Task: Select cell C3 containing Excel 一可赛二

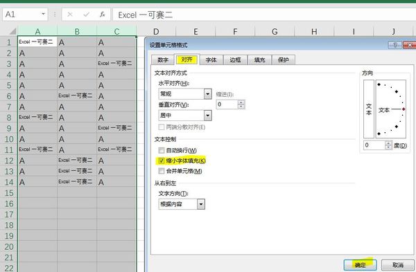Action: click(116, 64)
